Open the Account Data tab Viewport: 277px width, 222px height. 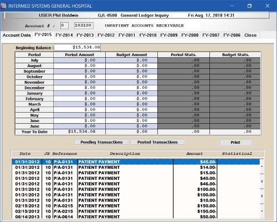pyautogui.click(x=17, y=35)
